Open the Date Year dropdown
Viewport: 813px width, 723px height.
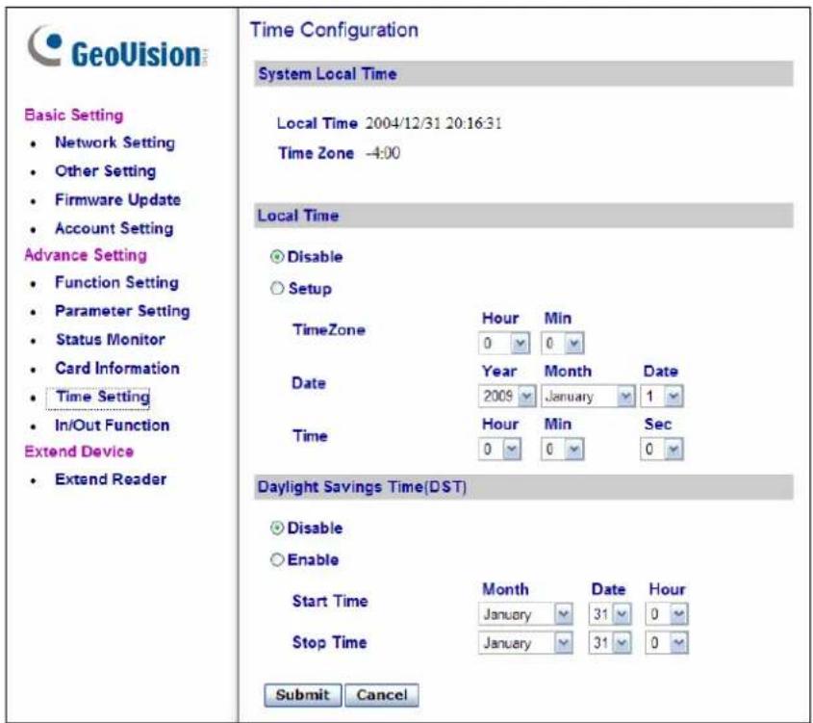(507, 397)
